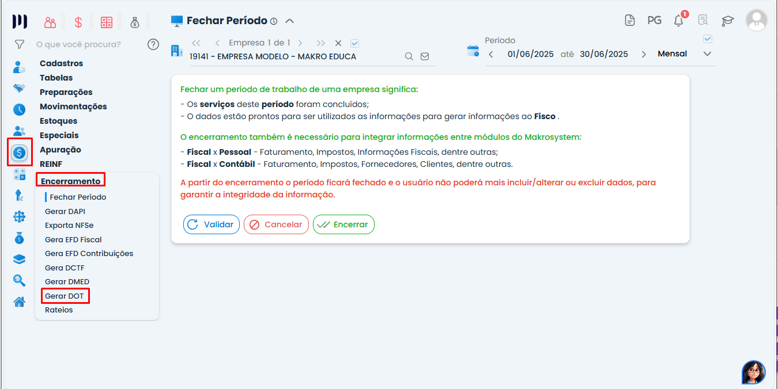Image resolution: width=778 pixels, height=389 pixels.
Task: Go to last company double-right arrow
Action: pos(321,43)
